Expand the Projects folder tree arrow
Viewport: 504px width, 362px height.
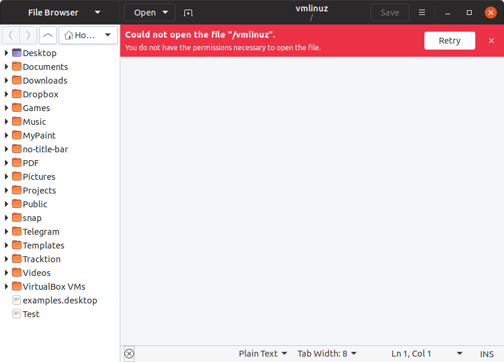tap(6, 190)
